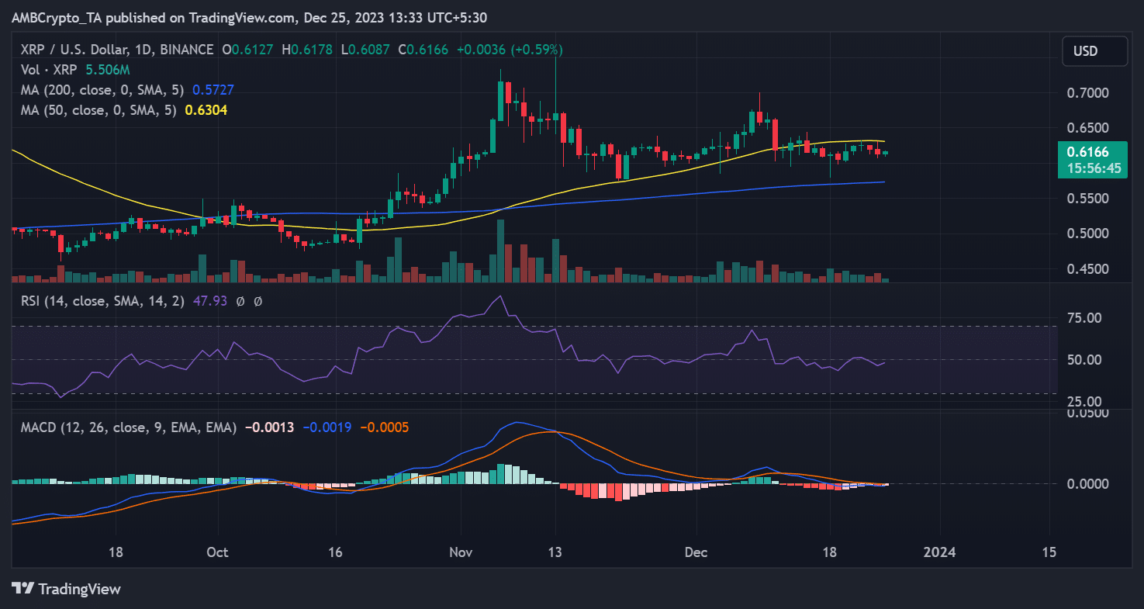Screen dimensions: 1144x609
Task: Select the MA 200 indicator legend
Action: [102, 90]
